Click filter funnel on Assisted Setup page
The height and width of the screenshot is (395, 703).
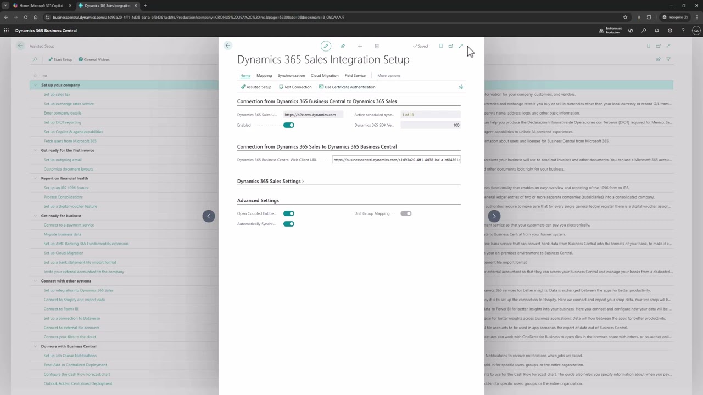pyautogui.click(x=668, y=59)
